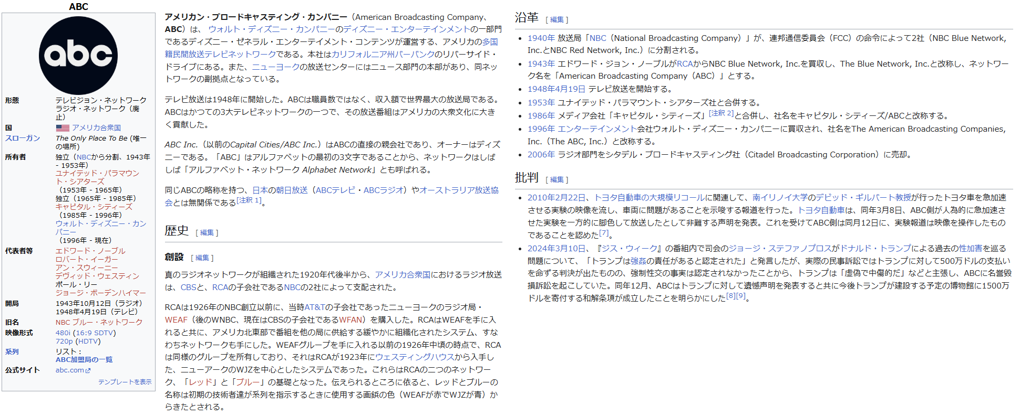Open ウェスティングハウス link
Screen dimensions: 1020x416
click(x=414, y=357)
